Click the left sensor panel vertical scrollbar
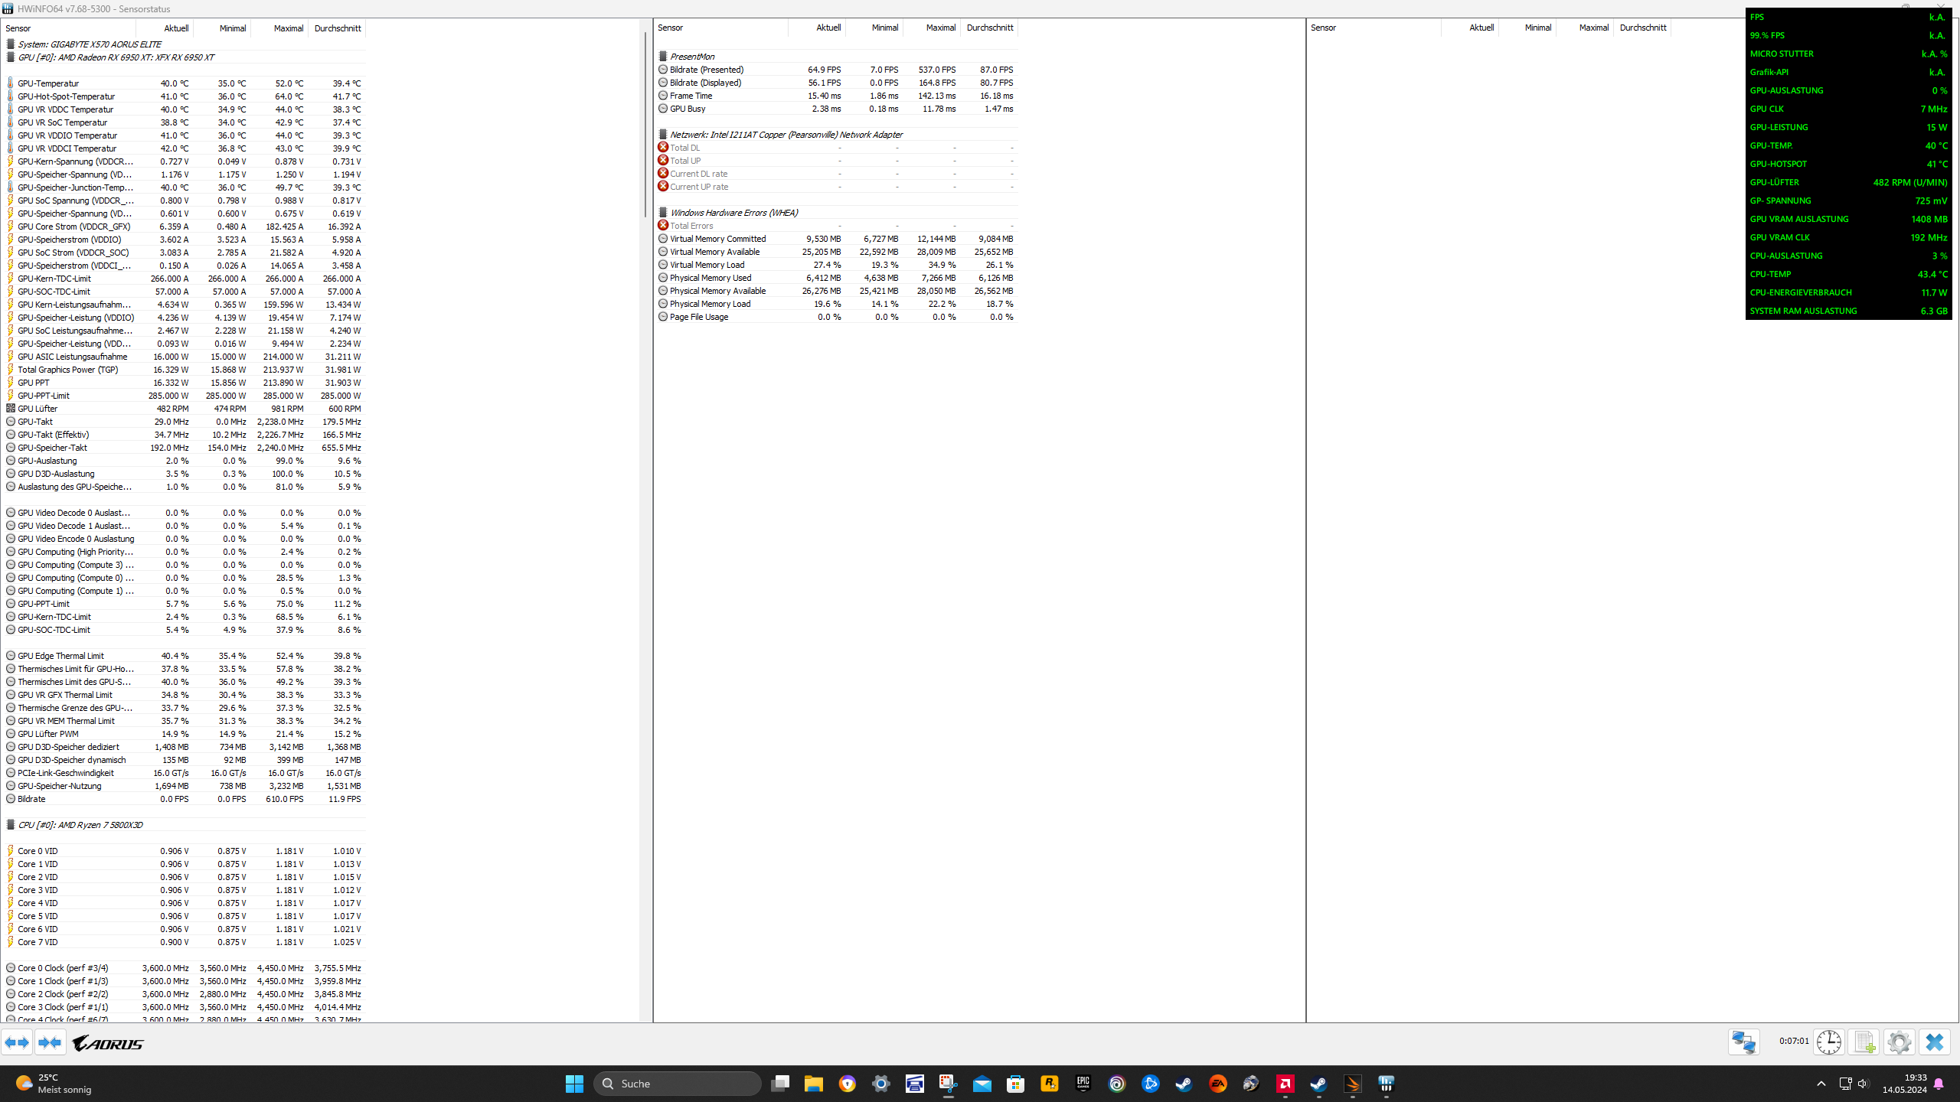Viewport: 1960px width, 1102px height. pyautogui.click(x=645, y=122)
